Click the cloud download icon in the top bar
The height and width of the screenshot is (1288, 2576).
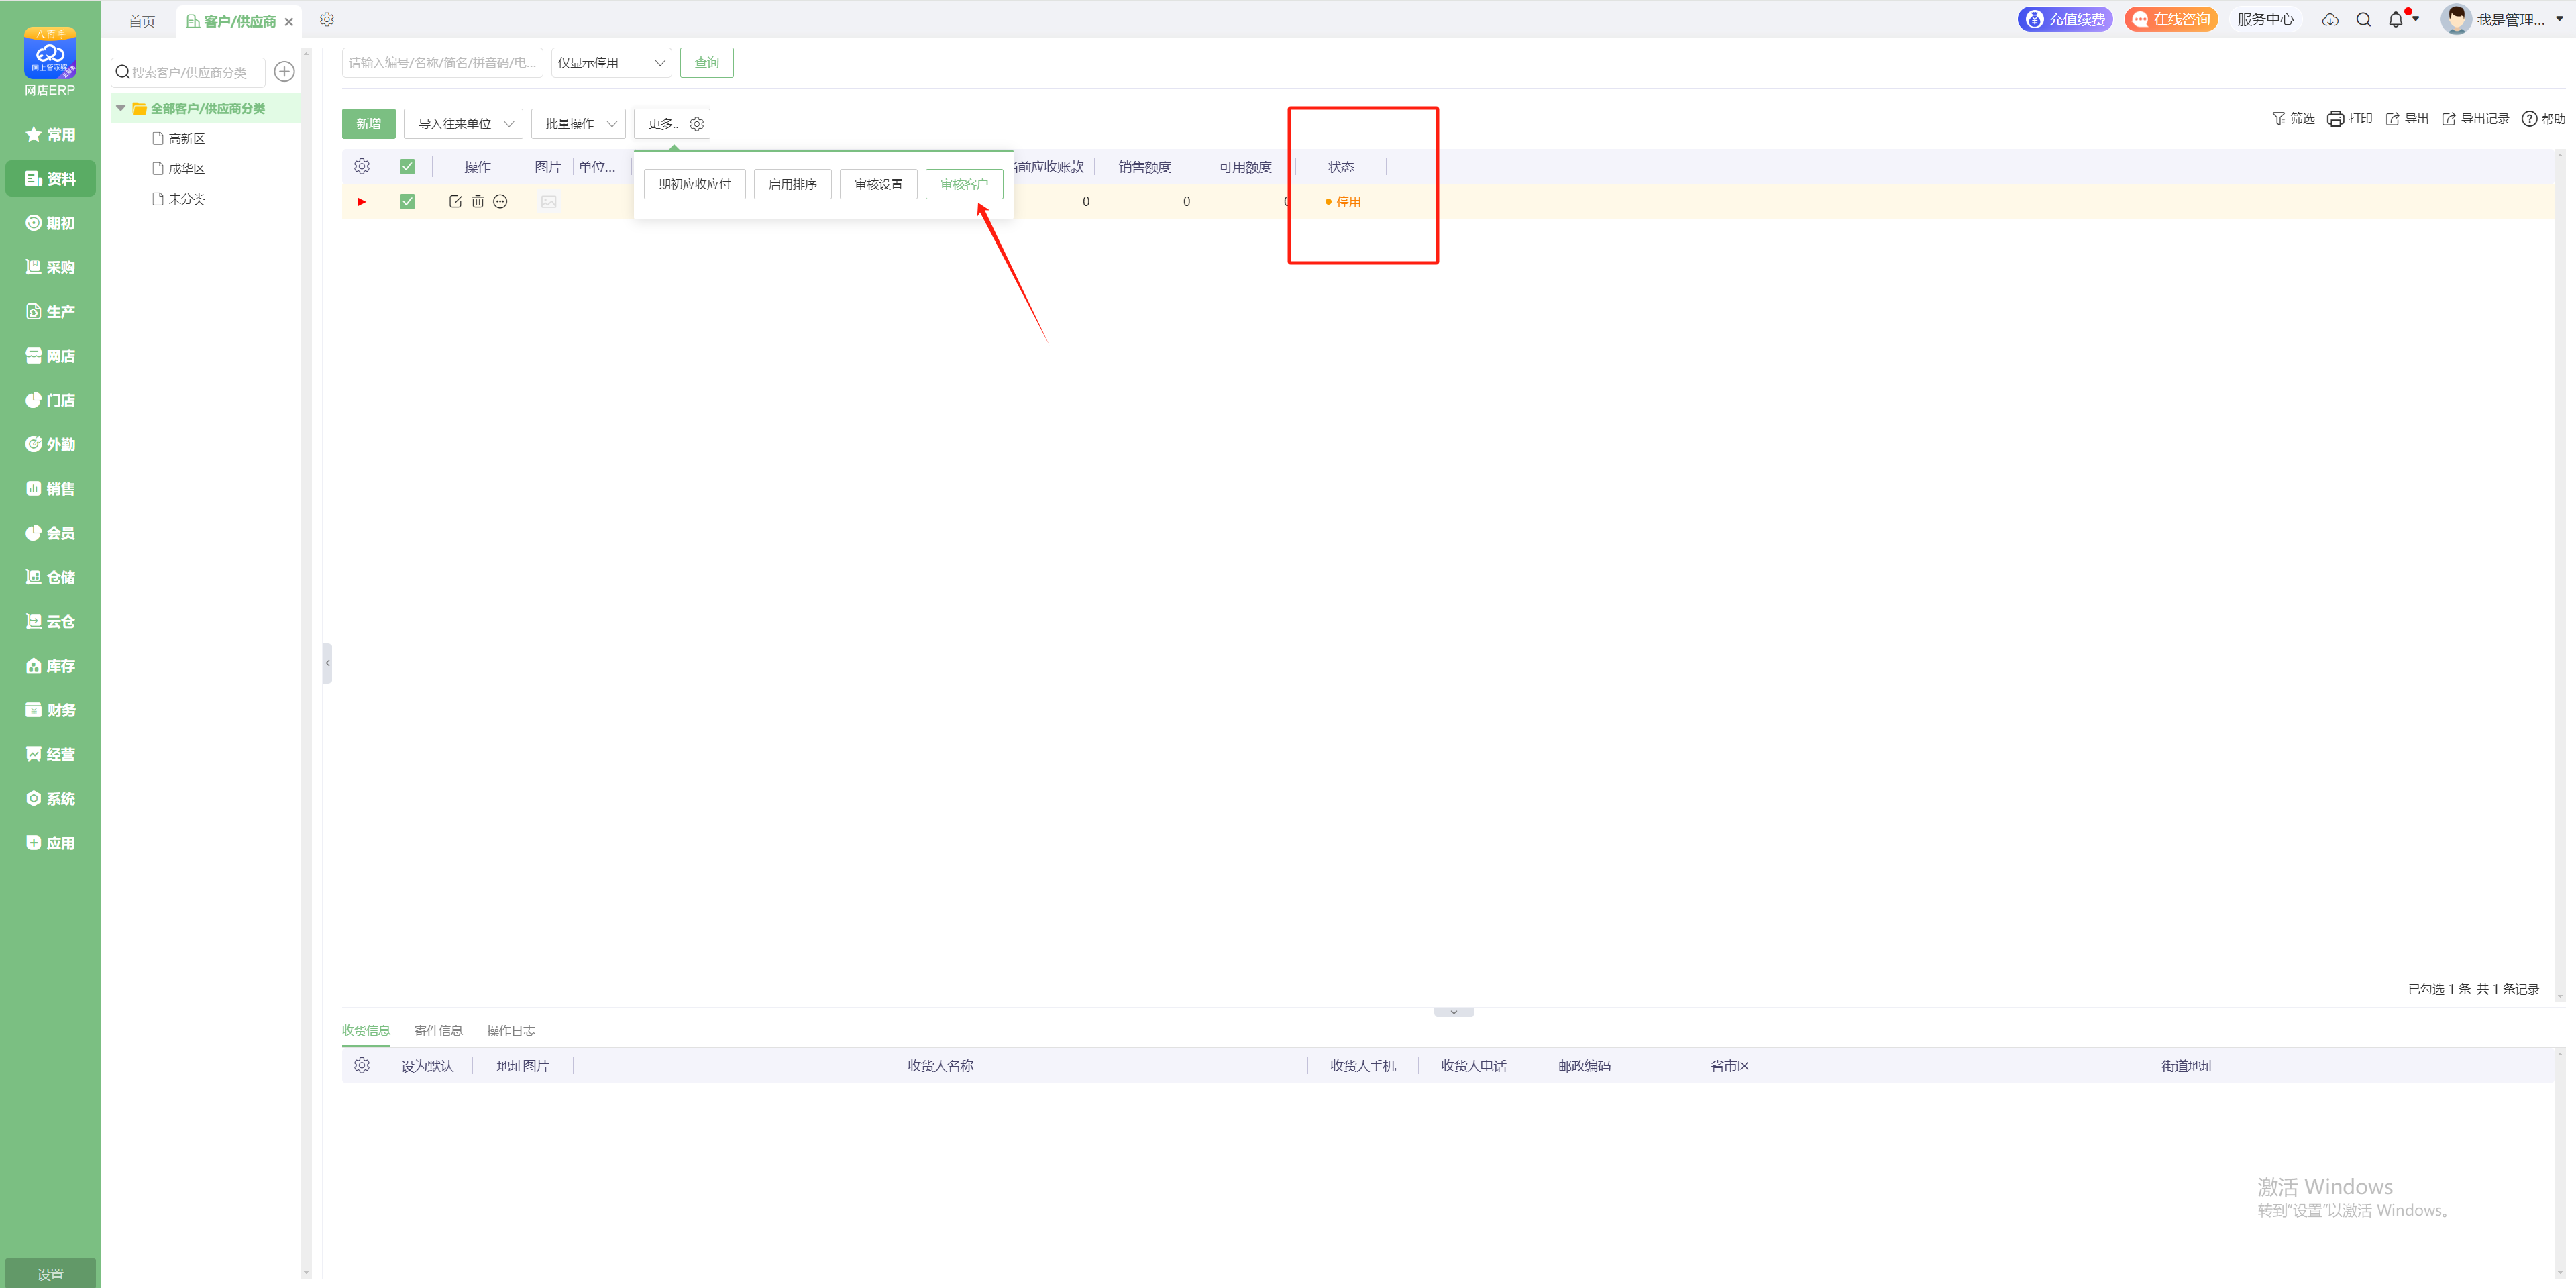pos(2330,19)
